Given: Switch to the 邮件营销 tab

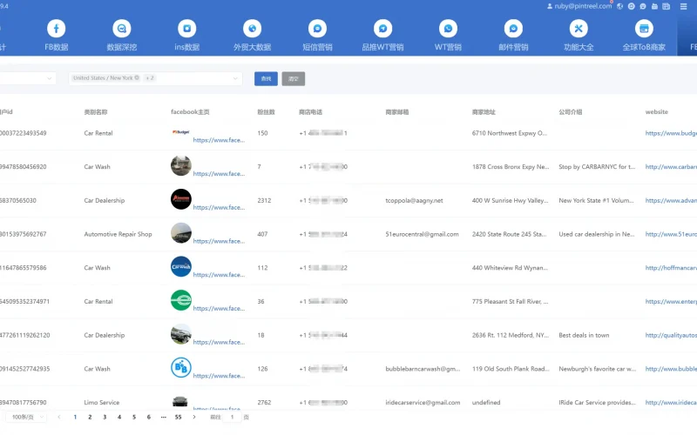Looking at the screenshot, I should click(x=513, y=47).
